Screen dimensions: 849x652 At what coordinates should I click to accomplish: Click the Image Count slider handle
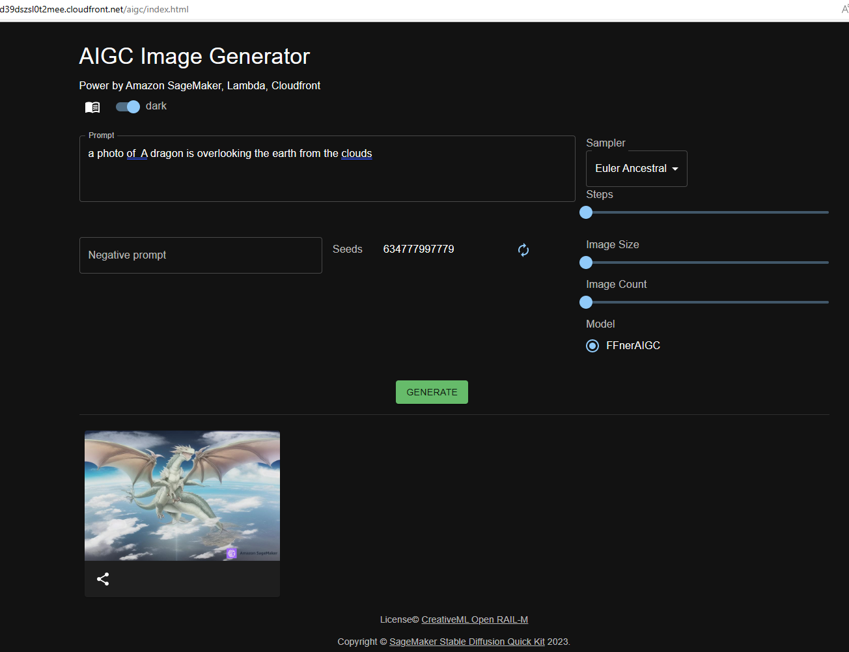tap(586, 302)
